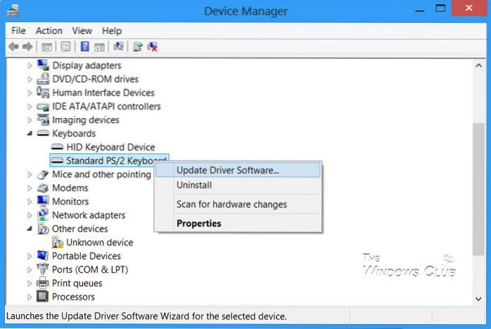Click the Forward arrow toolbar icon
Viewport: 491px width, 329px height.
27,47
